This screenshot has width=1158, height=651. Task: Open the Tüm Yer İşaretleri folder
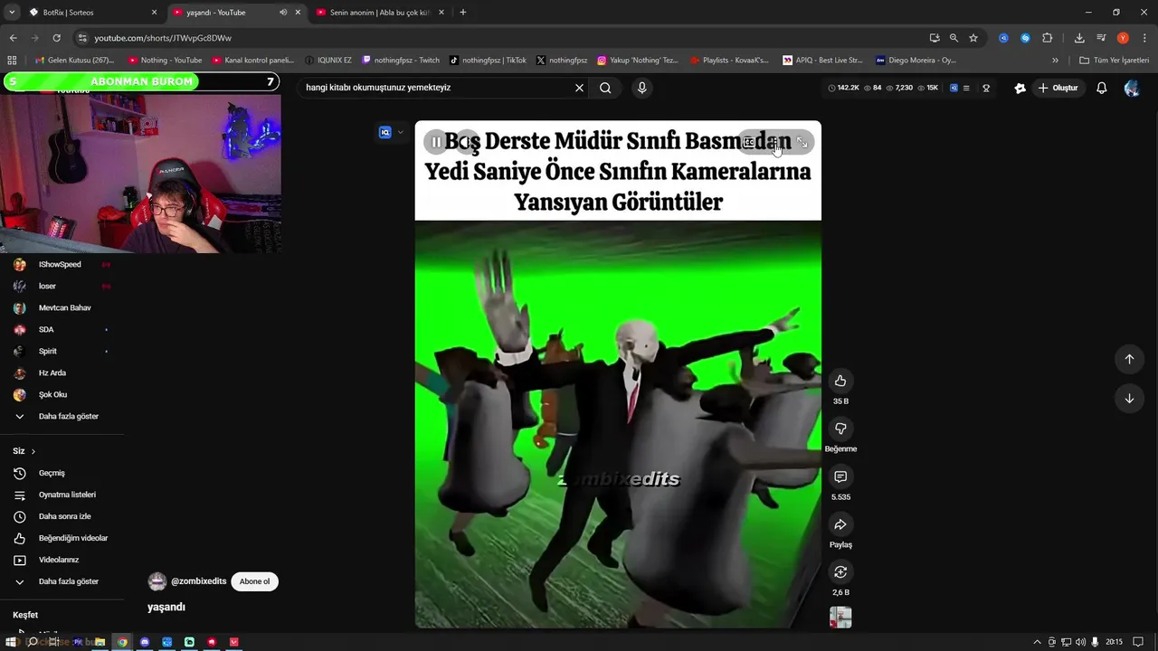click(x=1115, y=61)
